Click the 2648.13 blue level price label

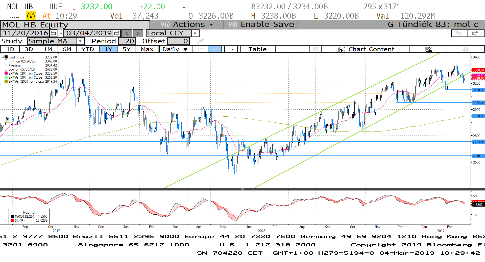pyautogui.click(x=478, y=156)
